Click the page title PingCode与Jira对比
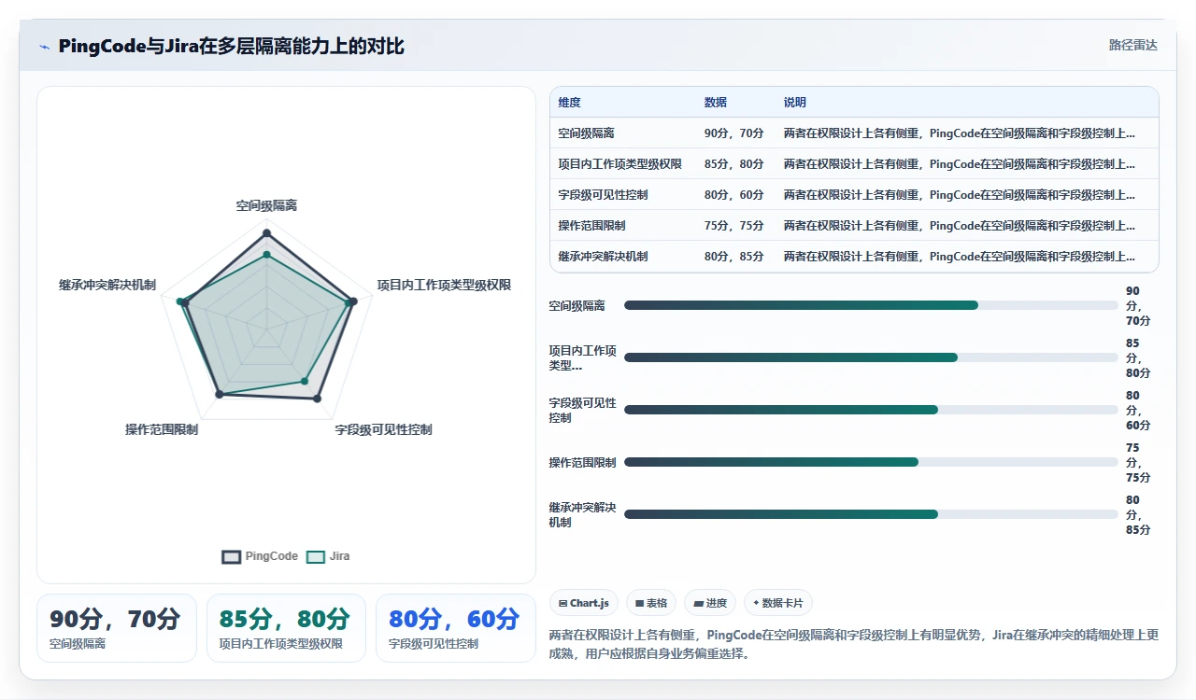Viewport: 1196px width, 700px height. [x=232, y=46]
